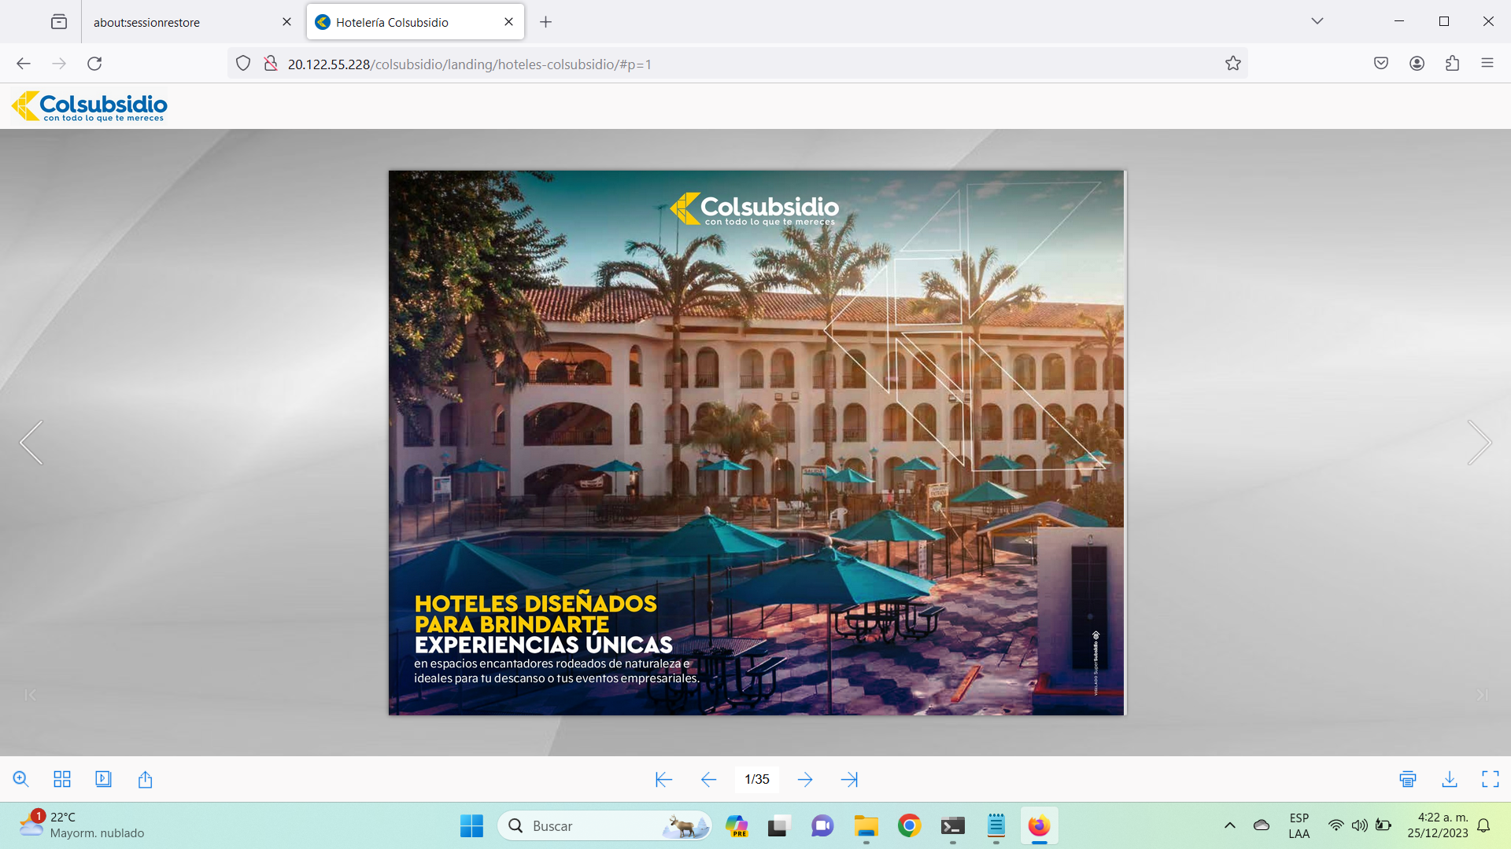Open the thumbnails grid view
Image resolution: width=1511 pixels, height=849 pixels.
(62, 779)
